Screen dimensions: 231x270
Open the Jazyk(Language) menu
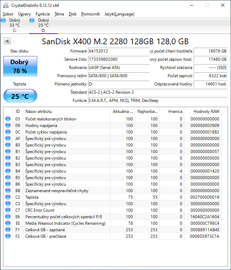(x=119, y=14)
